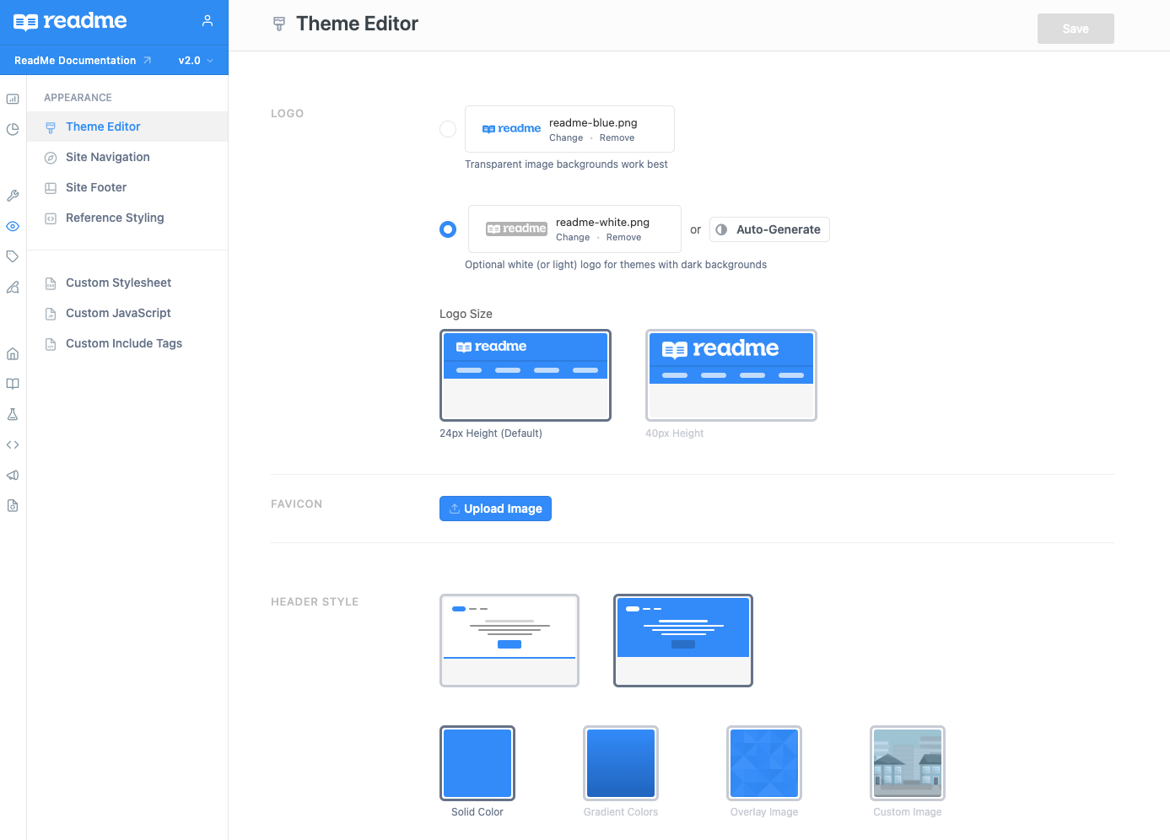Screen dimensions: 1170x840
Task: Click Remove under readme-blue.png
Action: tap(617, 137)
